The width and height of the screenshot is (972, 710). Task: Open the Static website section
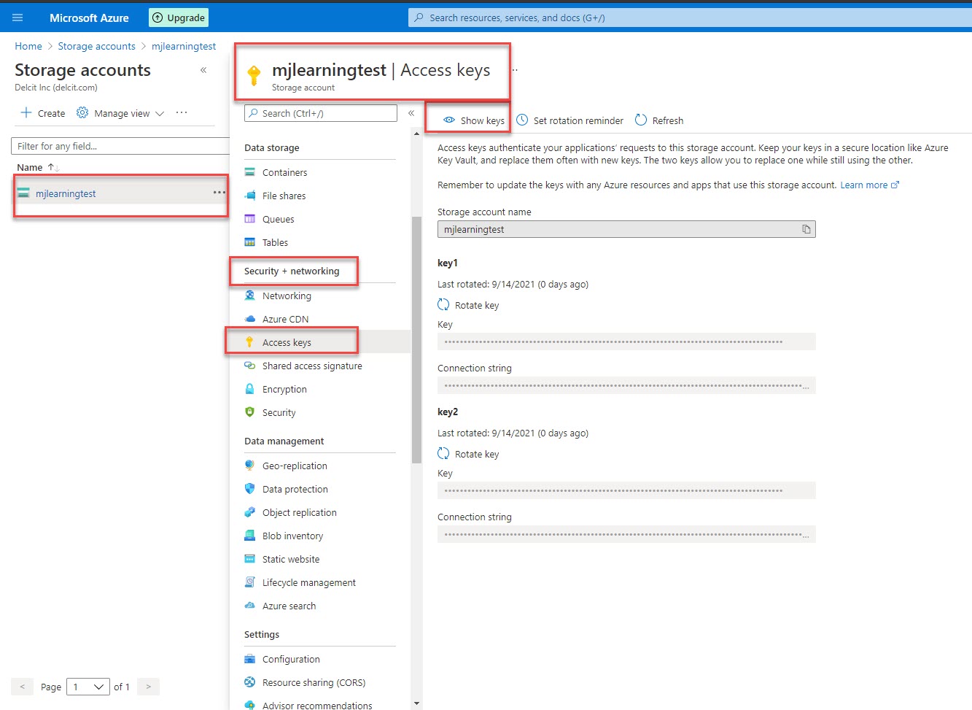pyautogui.click(x=290, y=559)
